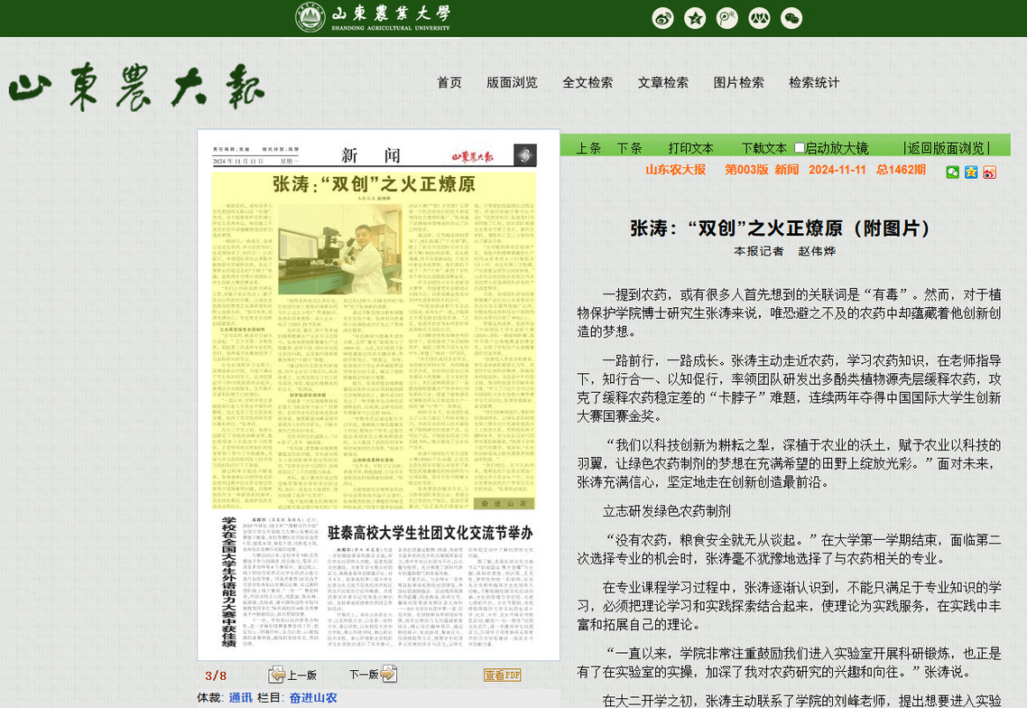Image resolution: width=1027 pixels, height=708 pixels.
Task: Click 下载文本 to download the text
Action: tap(763, 148)
